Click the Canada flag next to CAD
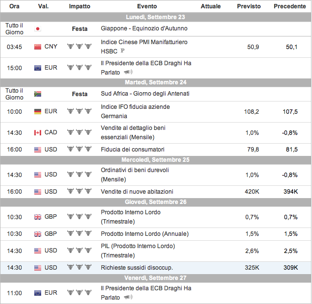Viewport: 312px width, 304px height. (38, 132)
